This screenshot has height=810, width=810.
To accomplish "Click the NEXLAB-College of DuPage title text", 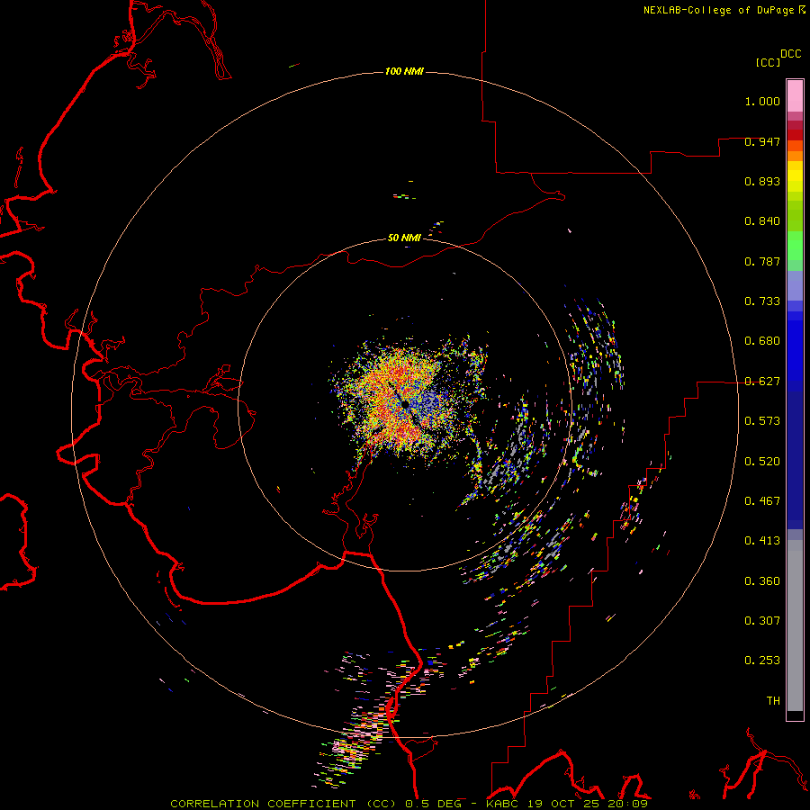I will click(718, 10).
